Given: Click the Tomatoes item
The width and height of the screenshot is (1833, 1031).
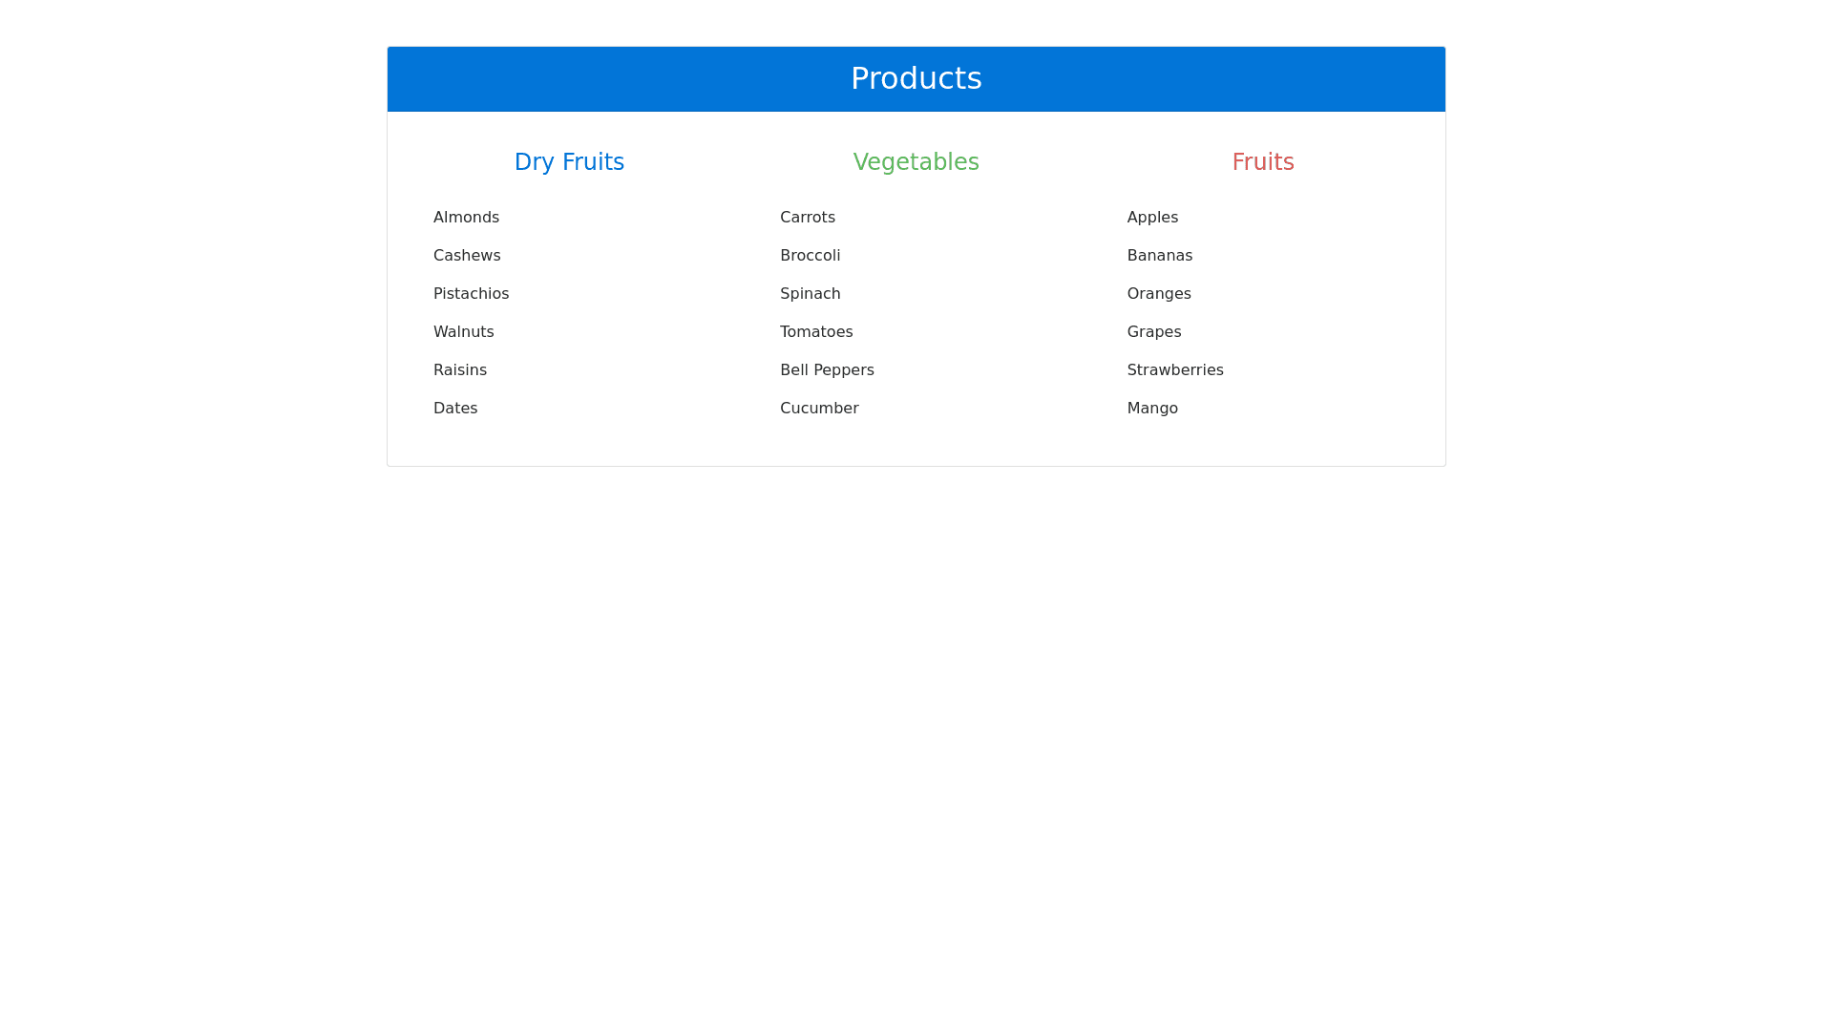Looking at the screenshot, I should pyautogui.click(x=816, y=332).
